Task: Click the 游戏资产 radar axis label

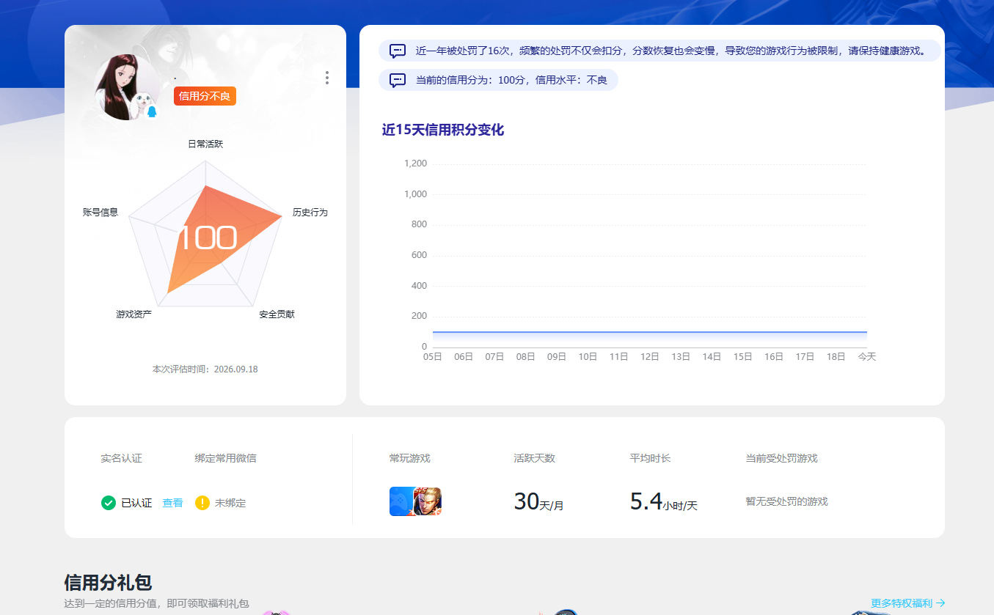Action: coord(134,314)
